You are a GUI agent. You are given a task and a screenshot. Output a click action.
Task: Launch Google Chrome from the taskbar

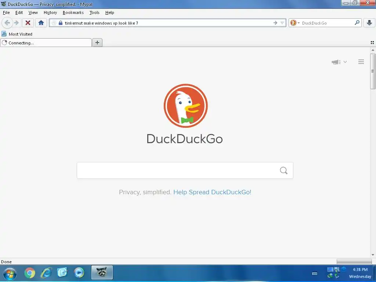(30, 273)
